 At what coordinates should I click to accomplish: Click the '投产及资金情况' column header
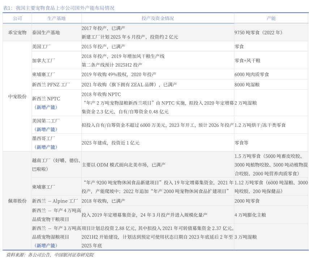[x=158, y=18]
